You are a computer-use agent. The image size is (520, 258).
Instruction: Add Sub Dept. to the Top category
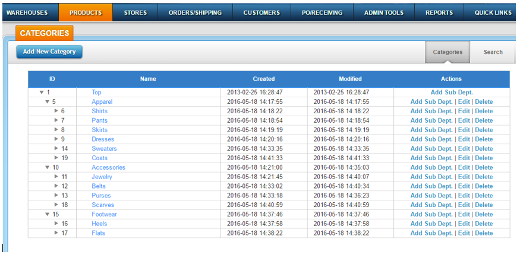coord(452,93)
